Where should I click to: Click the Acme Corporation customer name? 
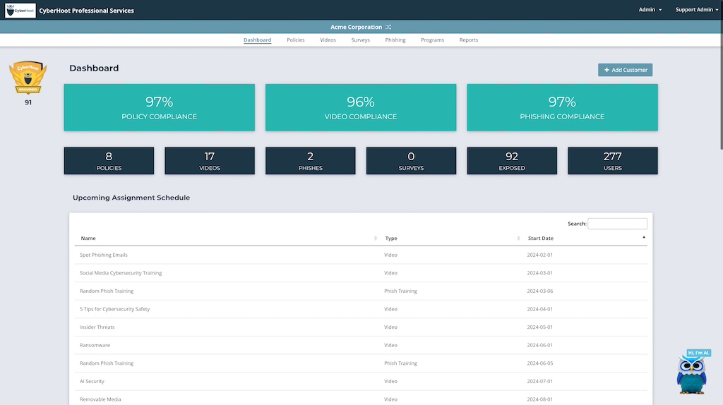356,28
